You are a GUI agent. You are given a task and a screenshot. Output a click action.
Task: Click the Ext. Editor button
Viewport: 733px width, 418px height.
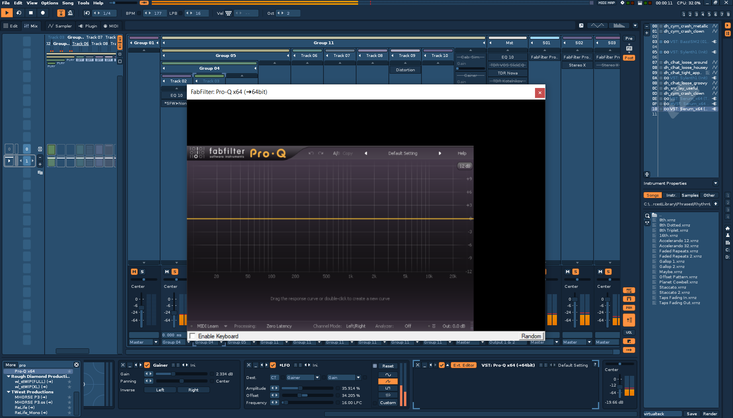[464, 365]
